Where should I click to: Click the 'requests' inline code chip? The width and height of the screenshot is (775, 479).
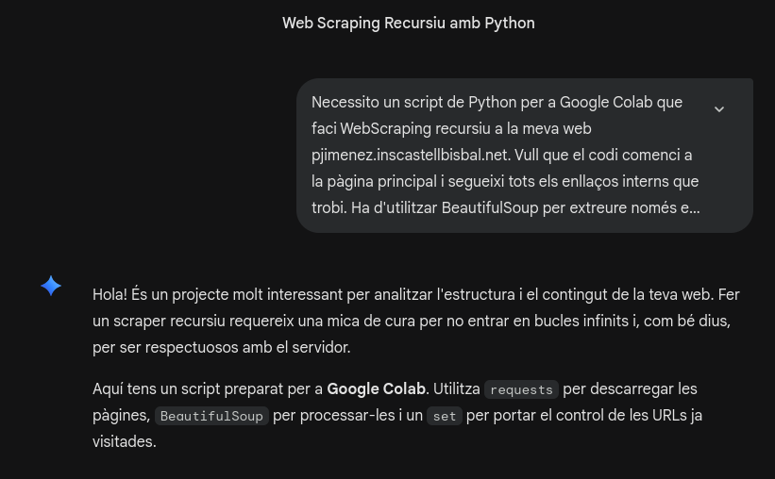point(521,389)
